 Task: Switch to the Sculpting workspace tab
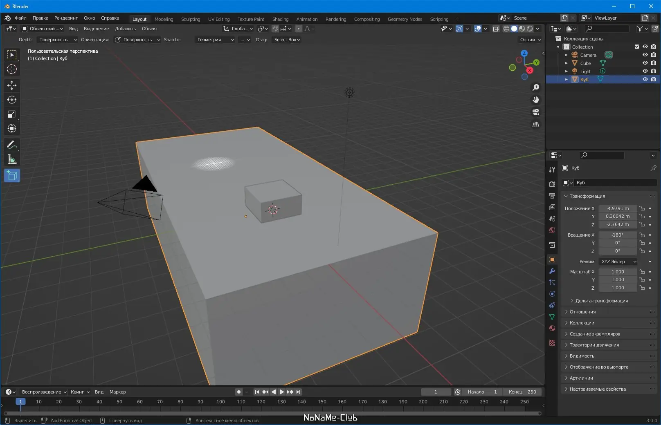(191, 19)
